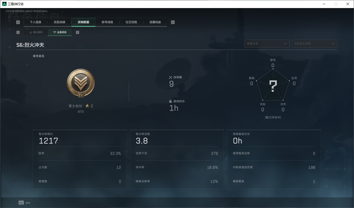
Task: Click the D key next-mode icon
Action: 77,32
